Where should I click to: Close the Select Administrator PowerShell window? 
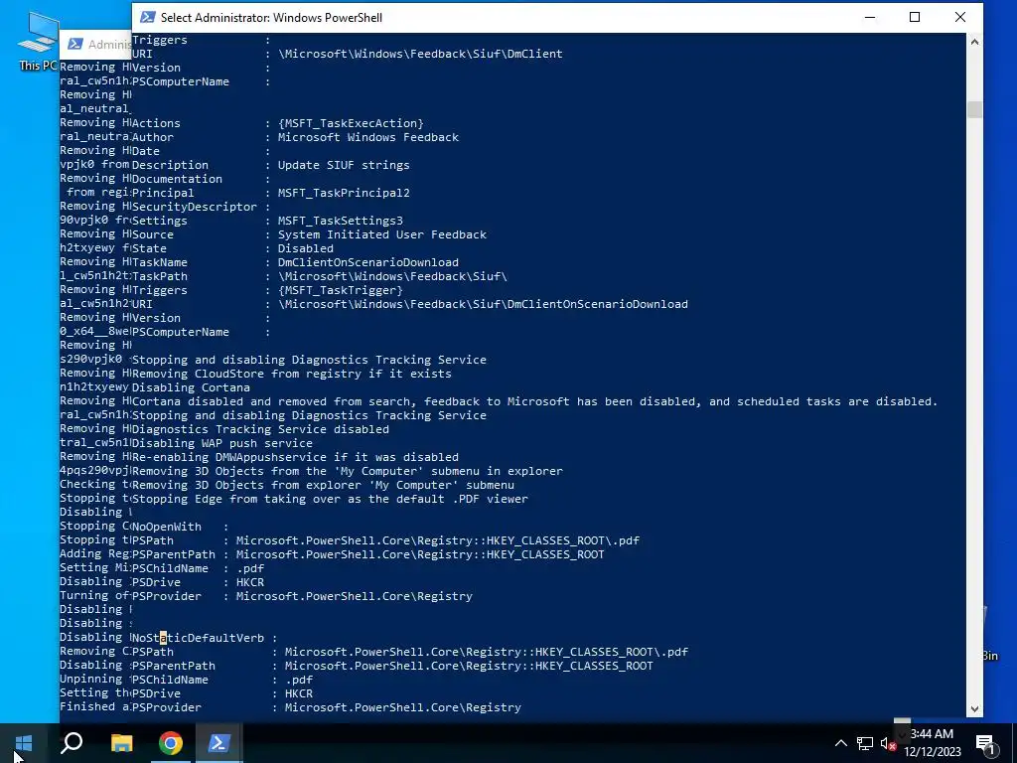(960, 18)
